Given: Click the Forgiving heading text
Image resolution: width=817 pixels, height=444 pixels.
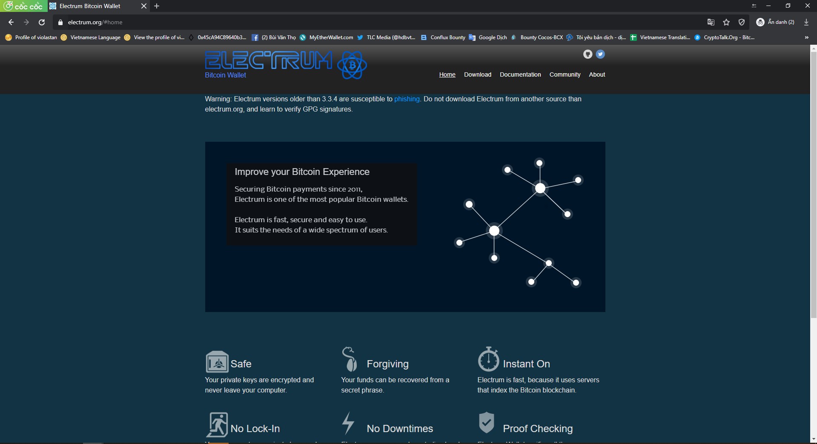Looking at the screenshot, I should point(387,364).
